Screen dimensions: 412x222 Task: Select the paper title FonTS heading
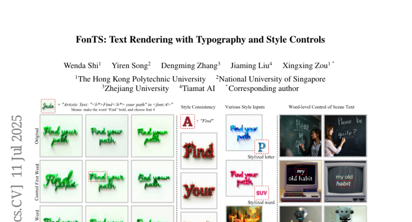coord(200,40)
